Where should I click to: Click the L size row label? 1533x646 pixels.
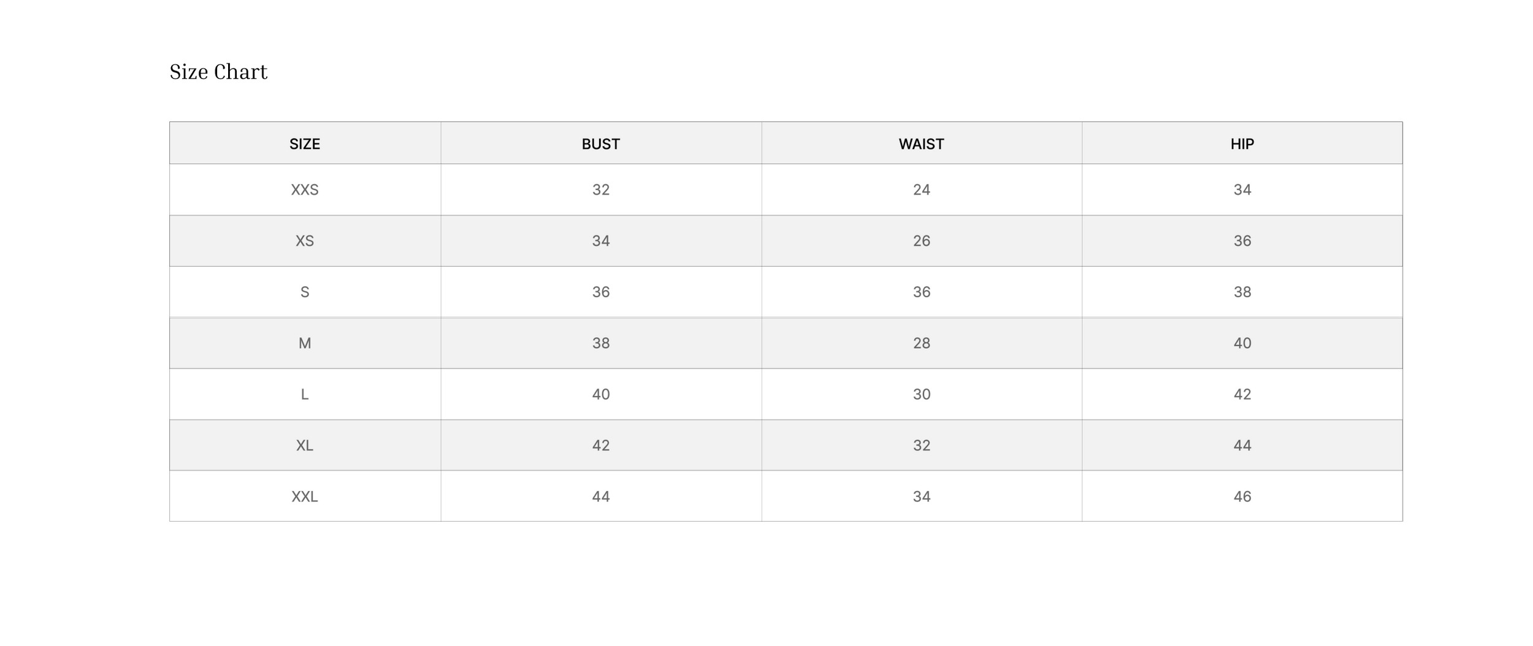tap(305, 394)
